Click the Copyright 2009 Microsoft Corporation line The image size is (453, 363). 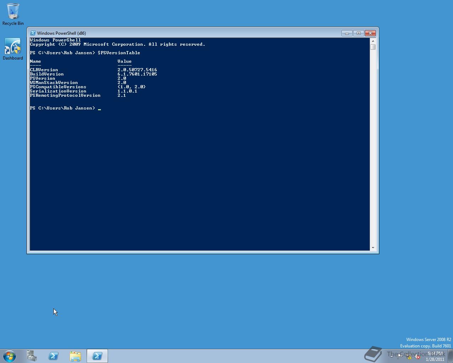coord(117,44)
